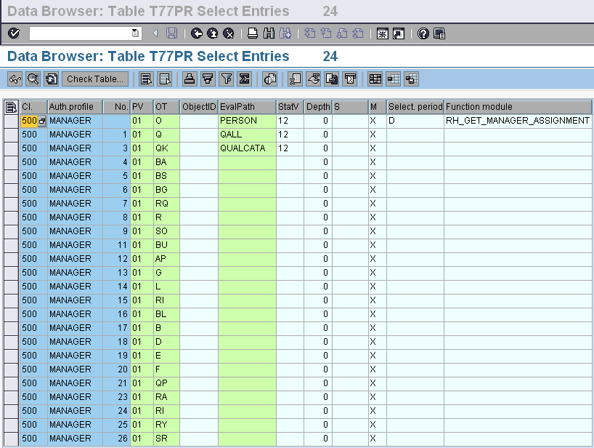Click the Auth.profile column header
The width and height of the screenshot is (594, 448).
75,107
